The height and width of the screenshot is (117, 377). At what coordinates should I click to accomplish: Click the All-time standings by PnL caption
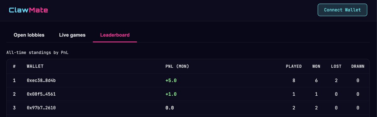coord(37,53)
